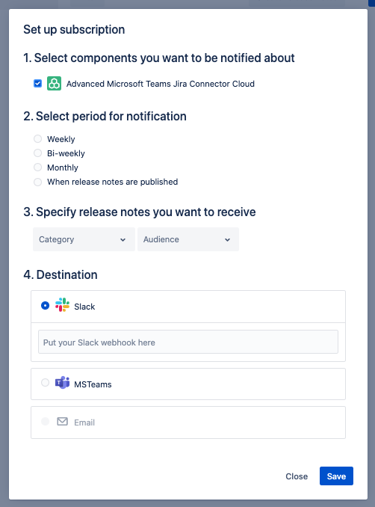Open the Audience dropdown
The image size is (375, 507).
coord(188,239)
